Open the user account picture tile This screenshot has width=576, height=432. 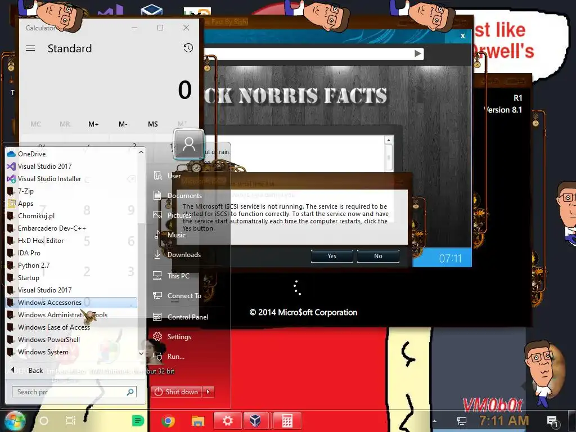pyautogui.click(x=189, y=144)
